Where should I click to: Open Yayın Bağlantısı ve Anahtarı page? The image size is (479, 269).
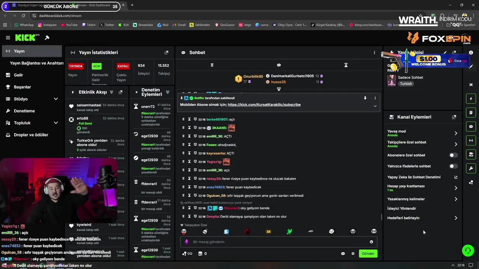tap(36, 63)
